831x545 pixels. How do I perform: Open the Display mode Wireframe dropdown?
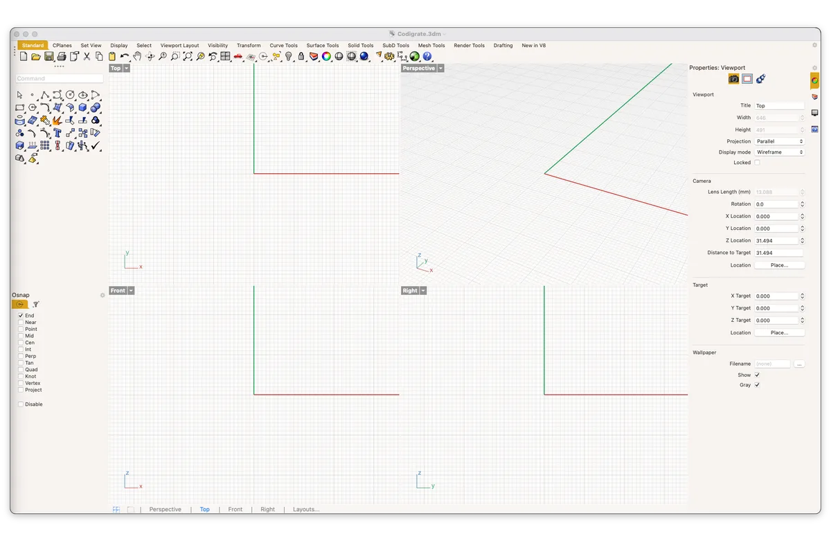780,152
